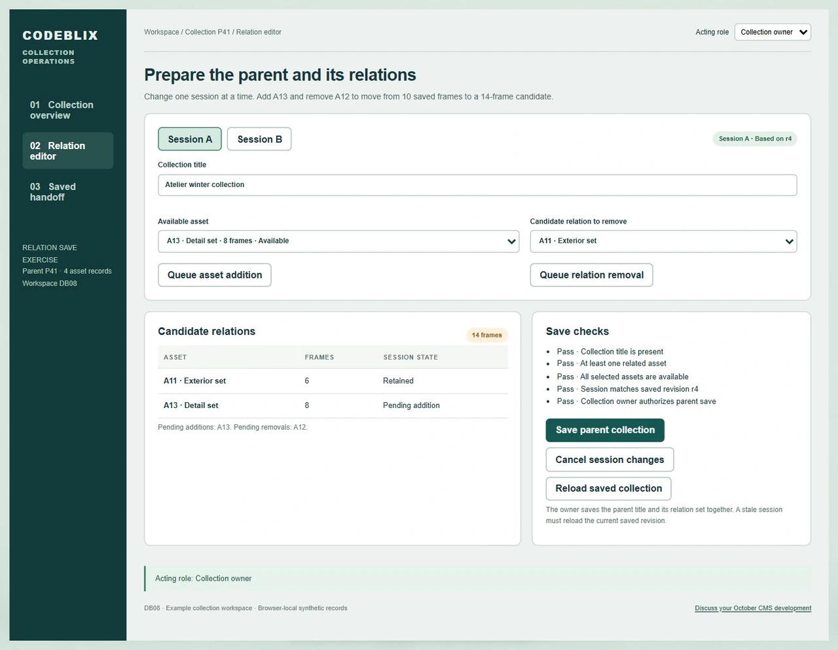Click the Candidate relations heading
The image size is (838, 650).
206,332
